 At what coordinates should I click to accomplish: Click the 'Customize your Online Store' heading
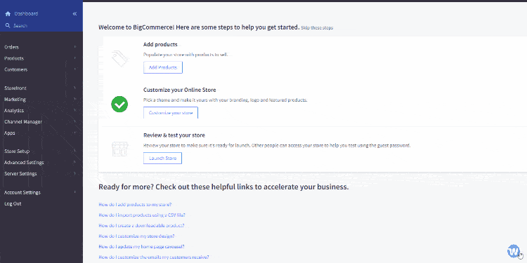coord(180,90)
